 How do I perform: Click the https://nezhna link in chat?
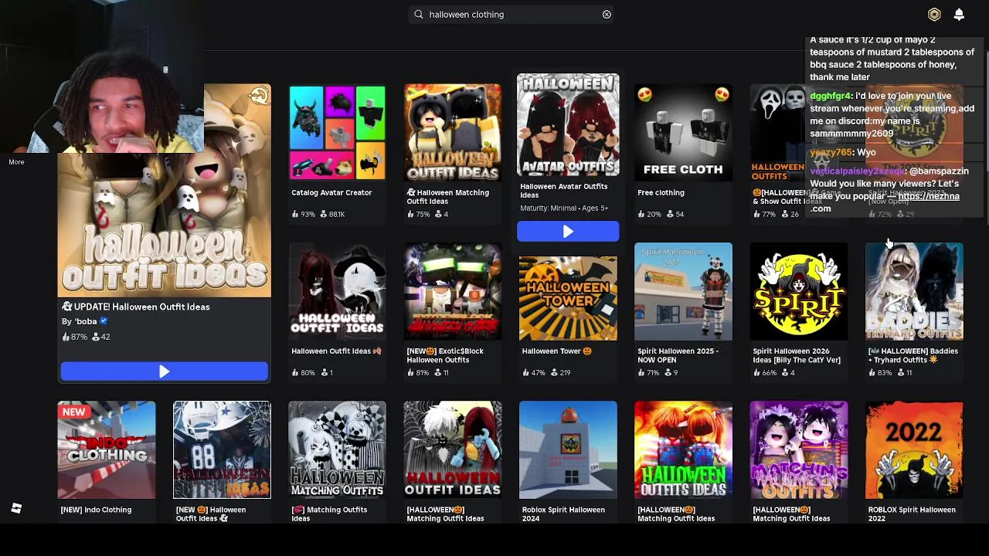tap(929, 196)
